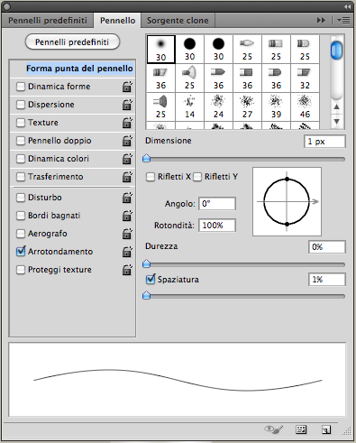Disable Arrotondamento checkbox
The image size is (356, 443).
click(21, 252)
